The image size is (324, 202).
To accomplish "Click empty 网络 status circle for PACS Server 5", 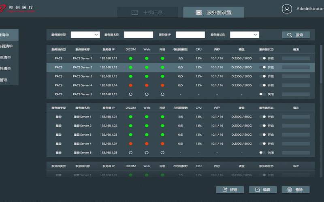I will 162,95.
